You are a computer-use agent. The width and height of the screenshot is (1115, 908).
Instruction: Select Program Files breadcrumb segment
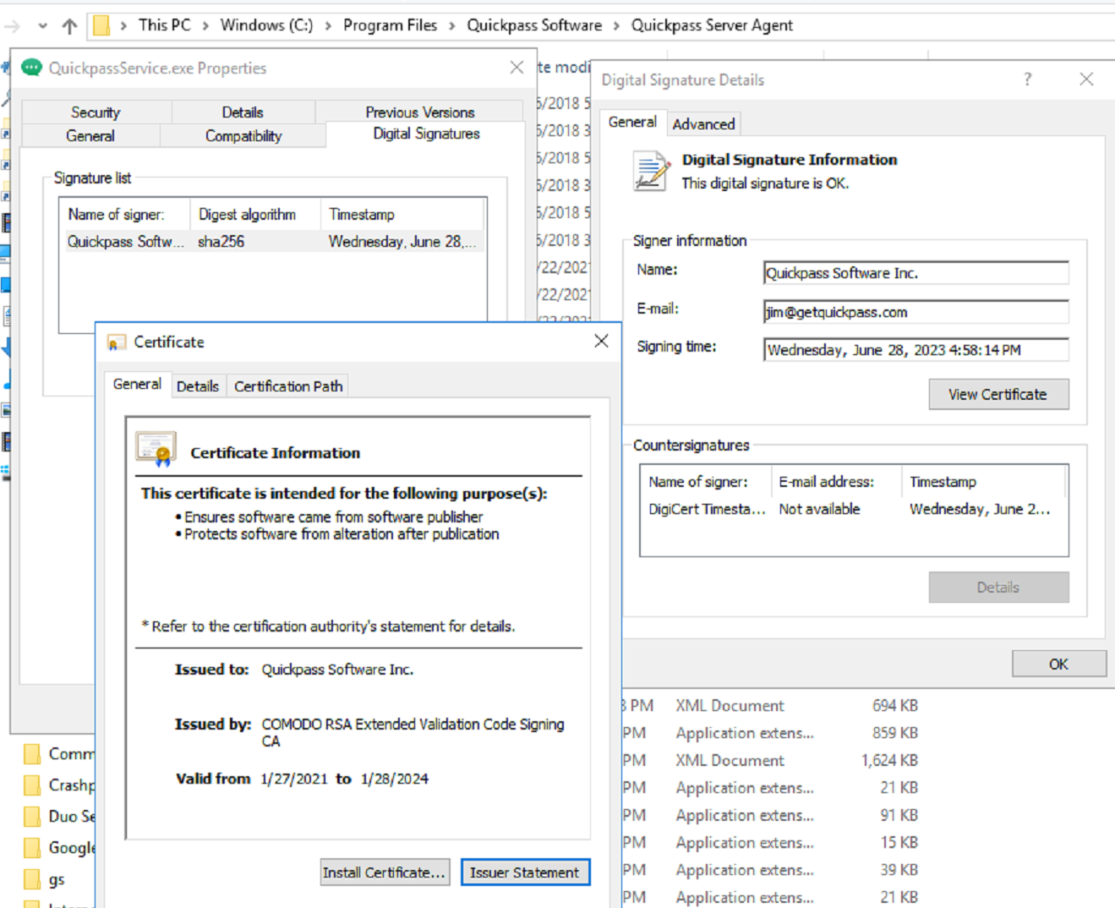(390, 25)
